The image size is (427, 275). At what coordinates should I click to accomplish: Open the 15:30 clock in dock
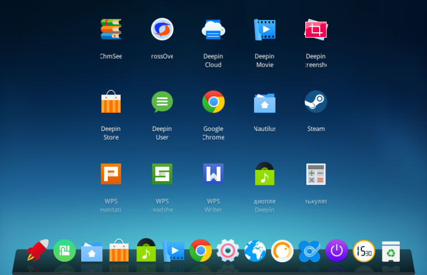tap(364, 251)
